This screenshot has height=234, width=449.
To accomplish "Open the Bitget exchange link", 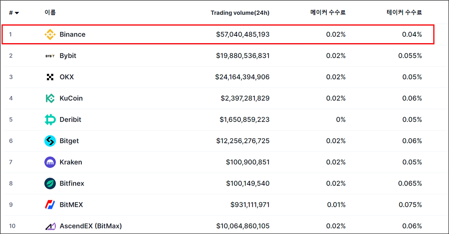I will 69,141.
